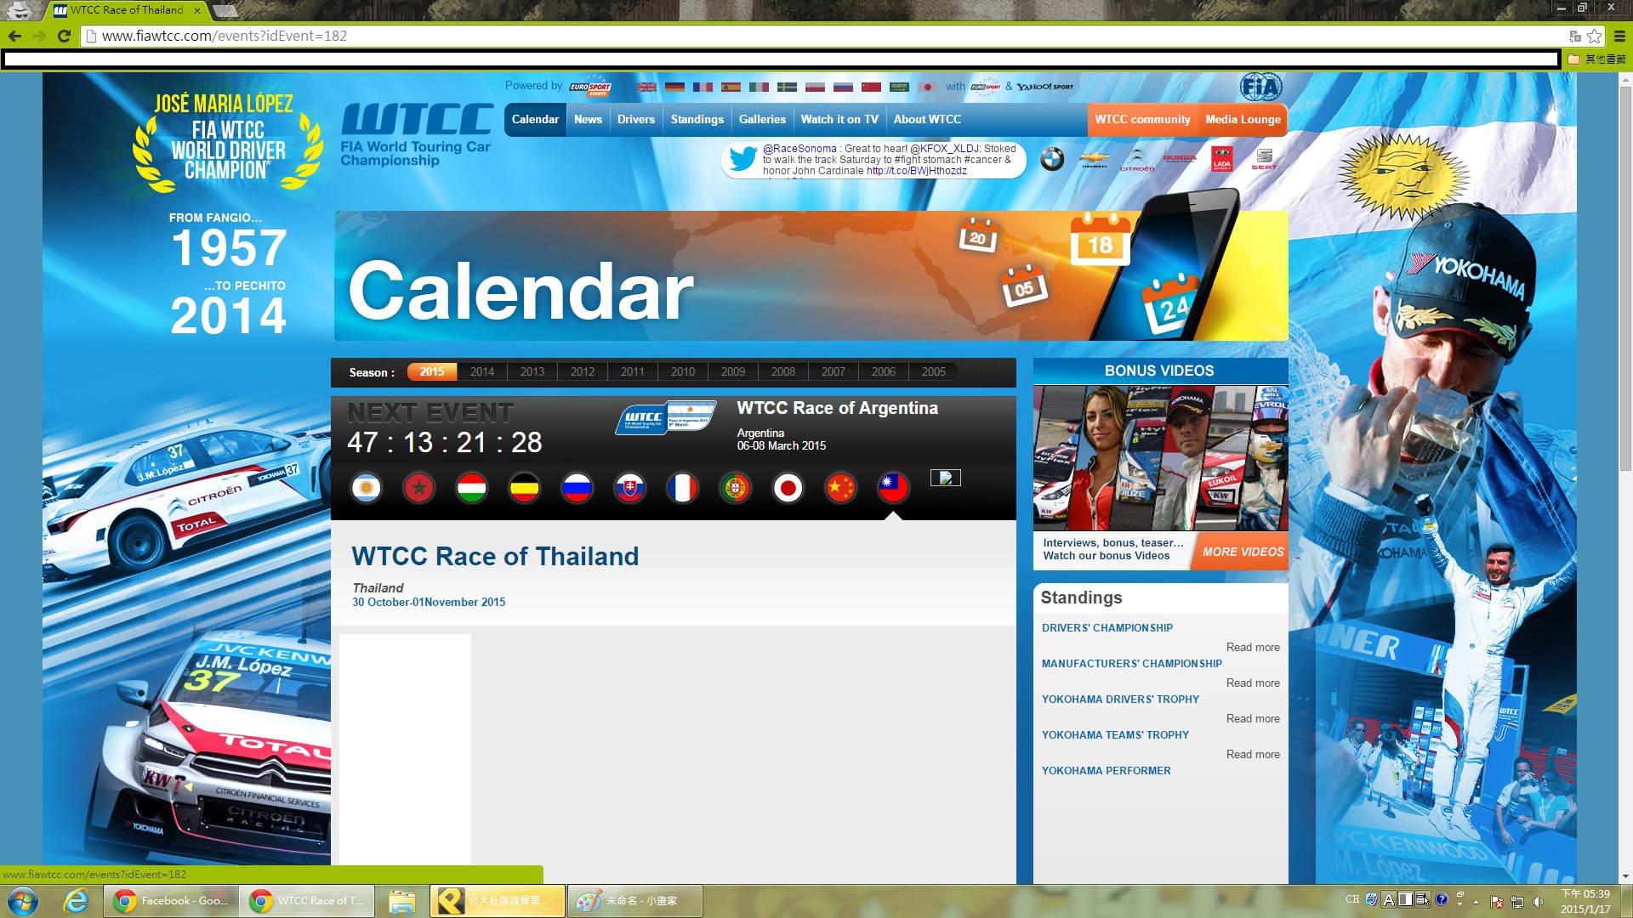
Task: Open the Media Lounge button
Action: pyautogui.click(x=1243, y=120)
